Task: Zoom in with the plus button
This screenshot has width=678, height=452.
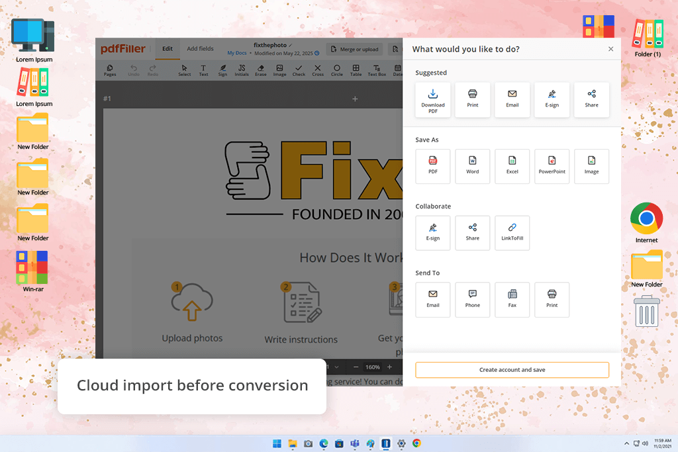Action: point(389,367)
